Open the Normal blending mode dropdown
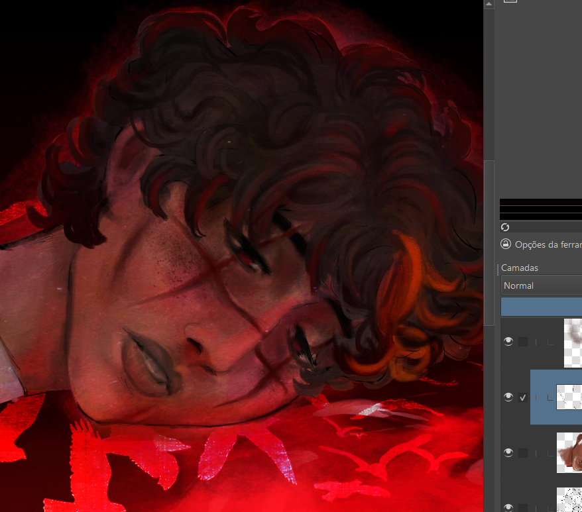The width and height of the screenshot is (582, 512). click(x=541, y=285)
